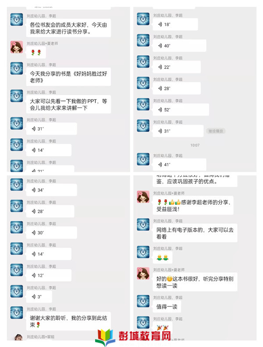Tap the 各位书友会的成员 greeting message
Image resolution: width=263 pixels, height=347 pixels.
coord(68,28)
